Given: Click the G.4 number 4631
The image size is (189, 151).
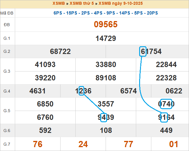Looking at the screenshot, I should coord(38,91).
